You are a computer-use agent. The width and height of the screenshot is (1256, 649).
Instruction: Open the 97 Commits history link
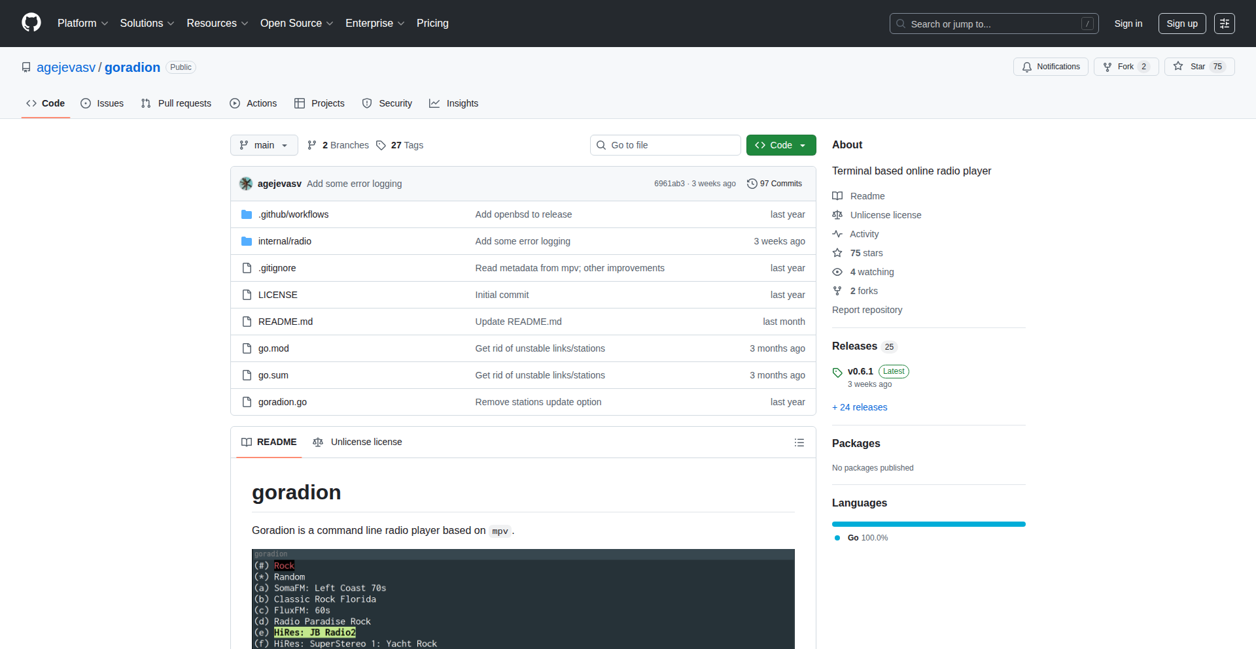pyautogui.click(x=775, y=184)
